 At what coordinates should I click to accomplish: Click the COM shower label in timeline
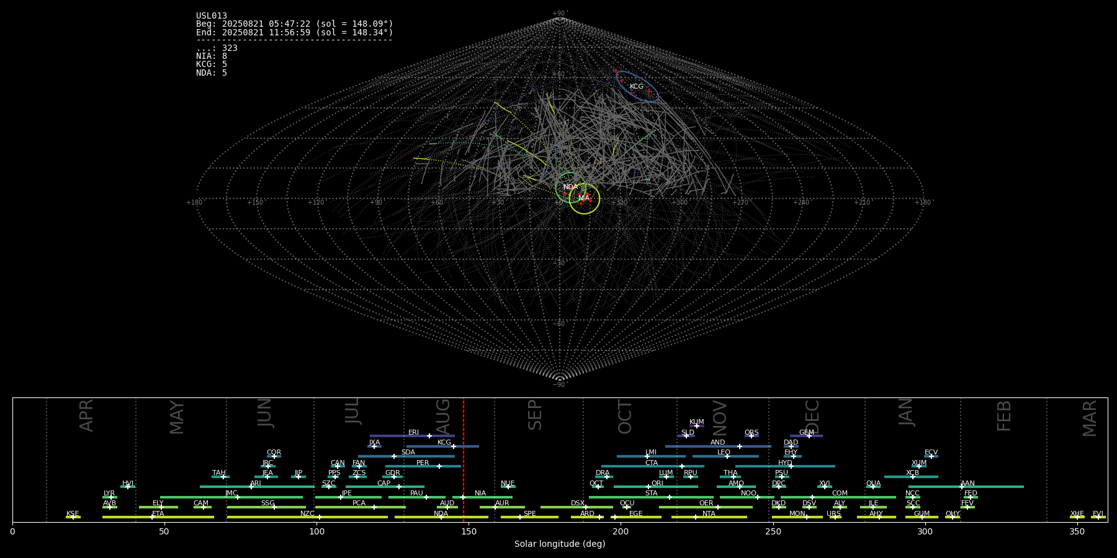point(840,494)
